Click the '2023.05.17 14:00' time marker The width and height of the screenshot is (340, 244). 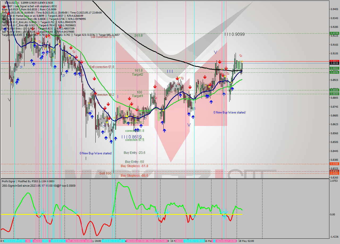click(x=227, y=241)
